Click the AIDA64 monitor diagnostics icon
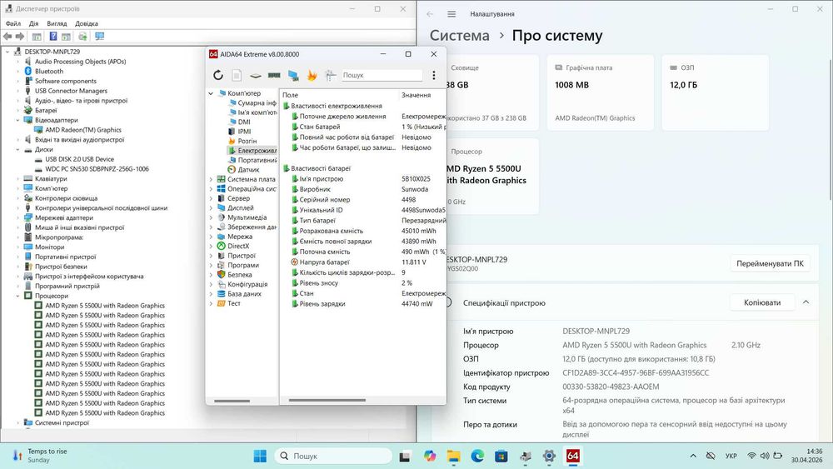 click(293, 76)
